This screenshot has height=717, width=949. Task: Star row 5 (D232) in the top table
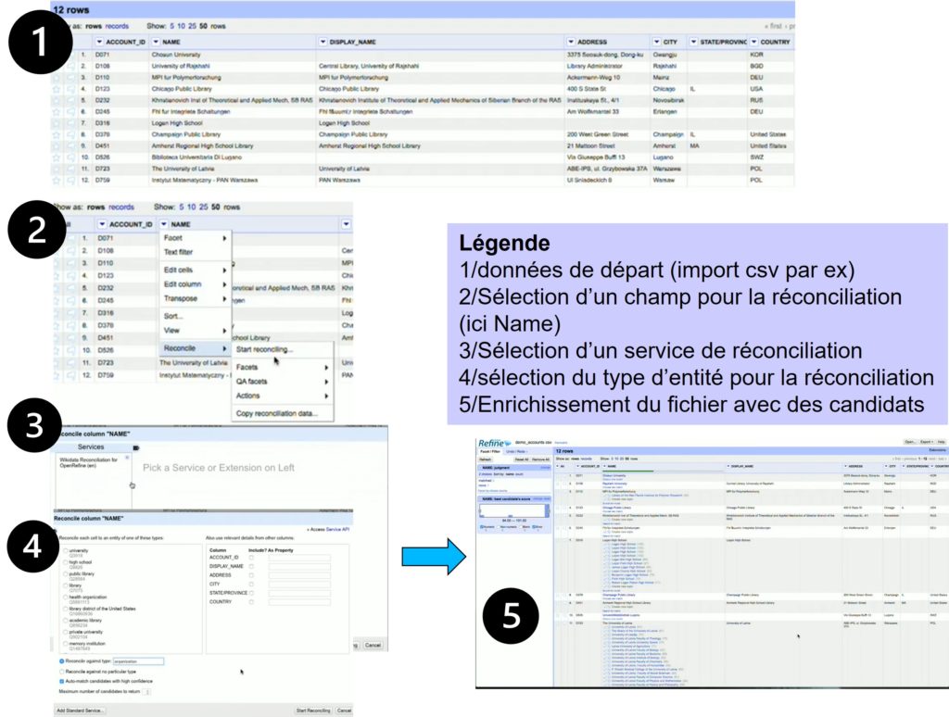57,100
